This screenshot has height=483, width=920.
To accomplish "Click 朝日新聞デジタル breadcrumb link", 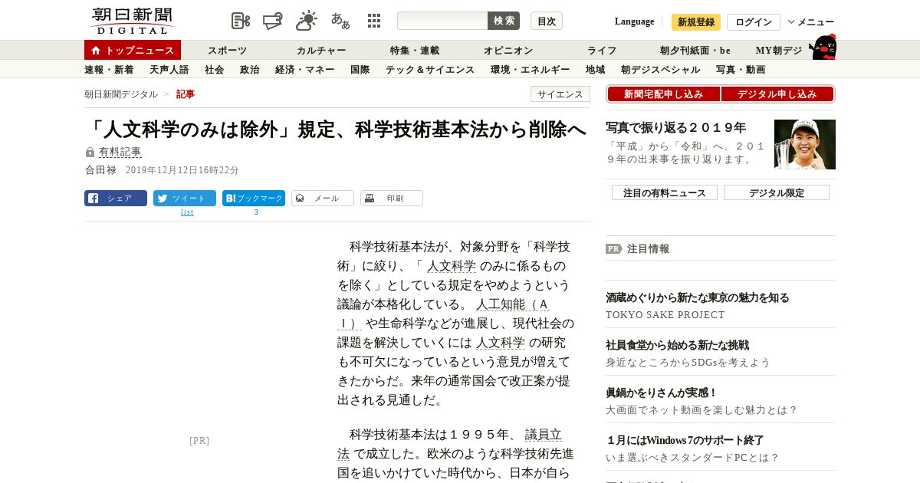I will pyautogui.click(x=121, y=94).
